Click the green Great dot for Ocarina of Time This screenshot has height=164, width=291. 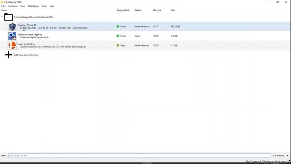[x=118, y=26]
